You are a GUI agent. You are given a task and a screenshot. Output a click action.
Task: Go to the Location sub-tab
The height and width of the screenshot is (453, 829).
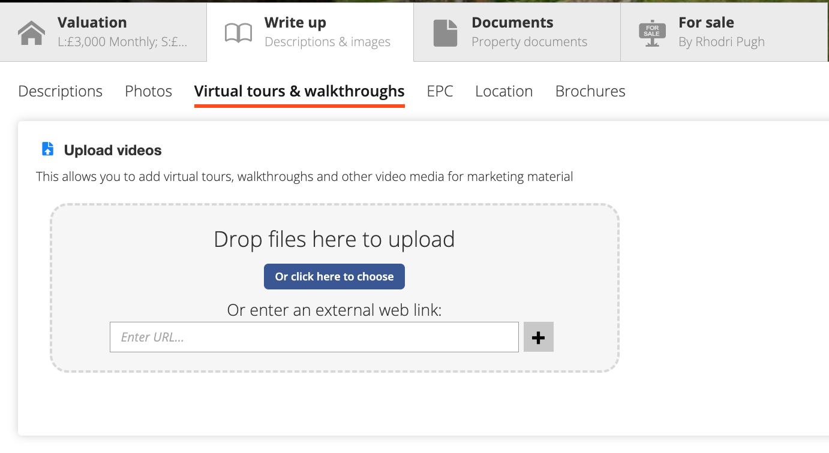504,91
